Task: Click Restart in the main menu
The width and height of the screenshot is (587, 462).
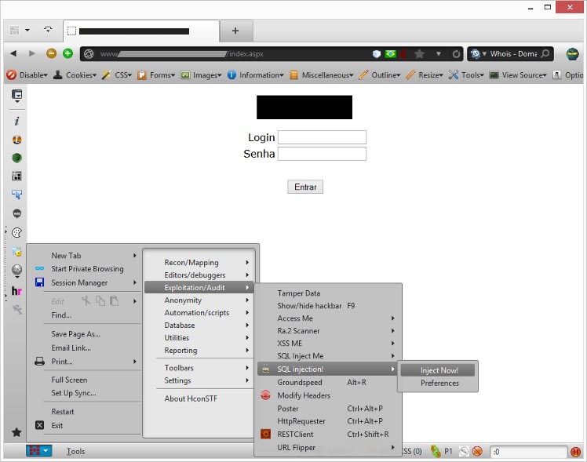Action: [86, 412]
